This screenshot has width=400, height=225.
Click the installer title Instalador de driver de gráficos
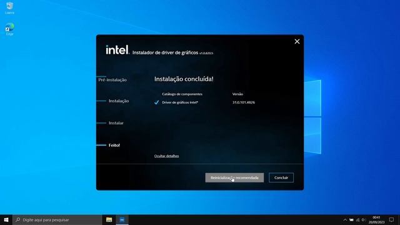(x=165, y=52)
